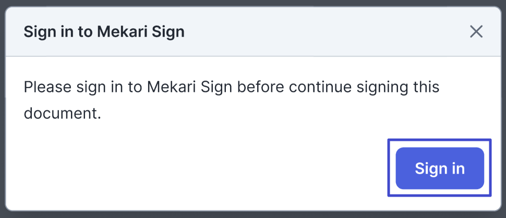Click the 'Sign in to Mekari Sign' title
Viewport: 506px width, 218px height.
tap(104, 32)
